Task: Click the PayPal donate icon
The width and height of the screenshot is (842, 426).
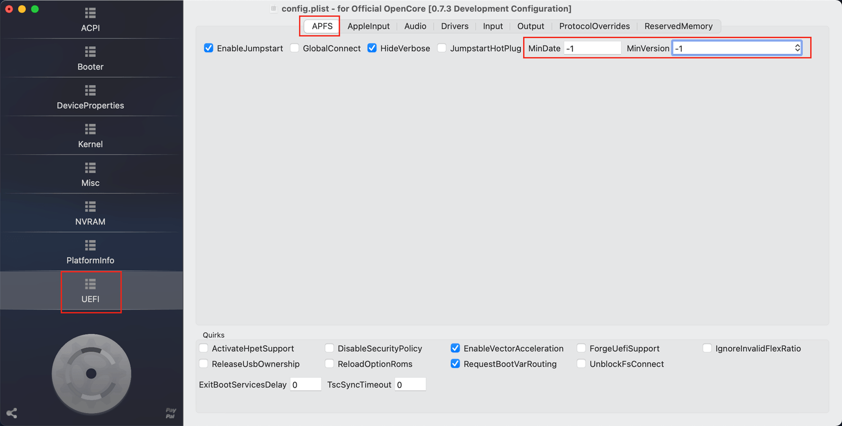Action: click(x=171, y=413)
